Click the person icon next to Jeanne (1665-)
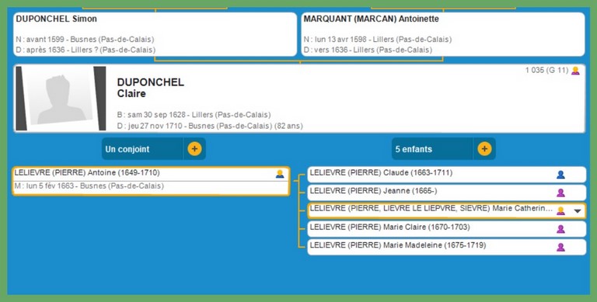Viewport: 597px width, 302px height. pos(560,193)
